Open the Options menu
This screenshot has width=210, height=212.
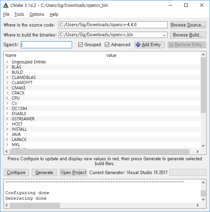point(37,14)
